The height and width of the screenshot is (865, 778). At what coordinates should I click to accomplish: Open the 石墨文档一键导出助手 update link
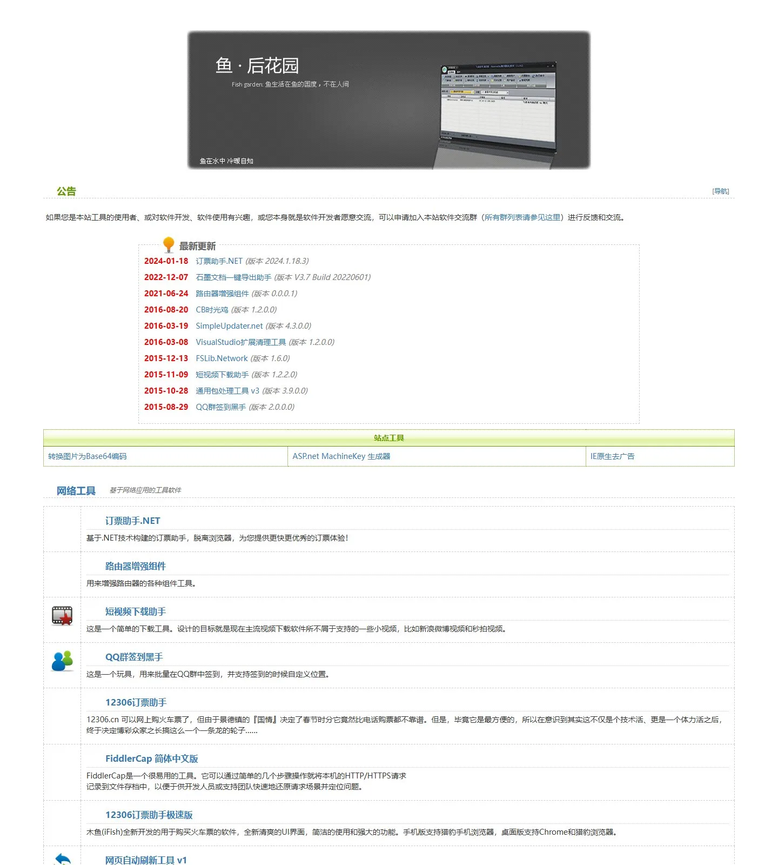(x=233, y=277)
